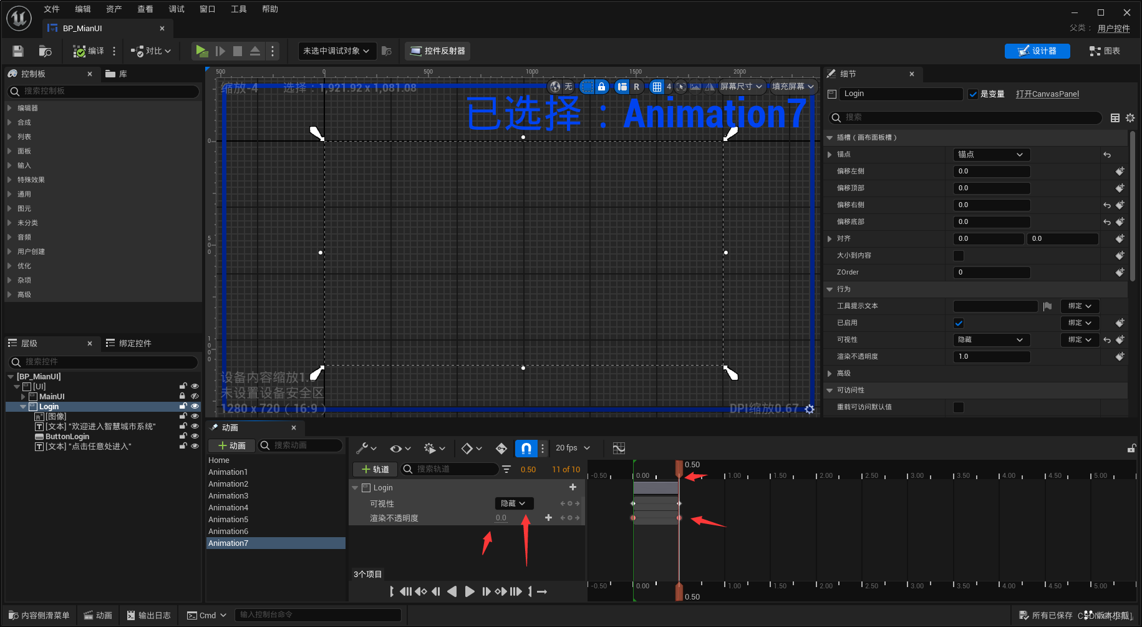
Task: Toggle the 是变量 checkbox
Action: coord(973,94)
